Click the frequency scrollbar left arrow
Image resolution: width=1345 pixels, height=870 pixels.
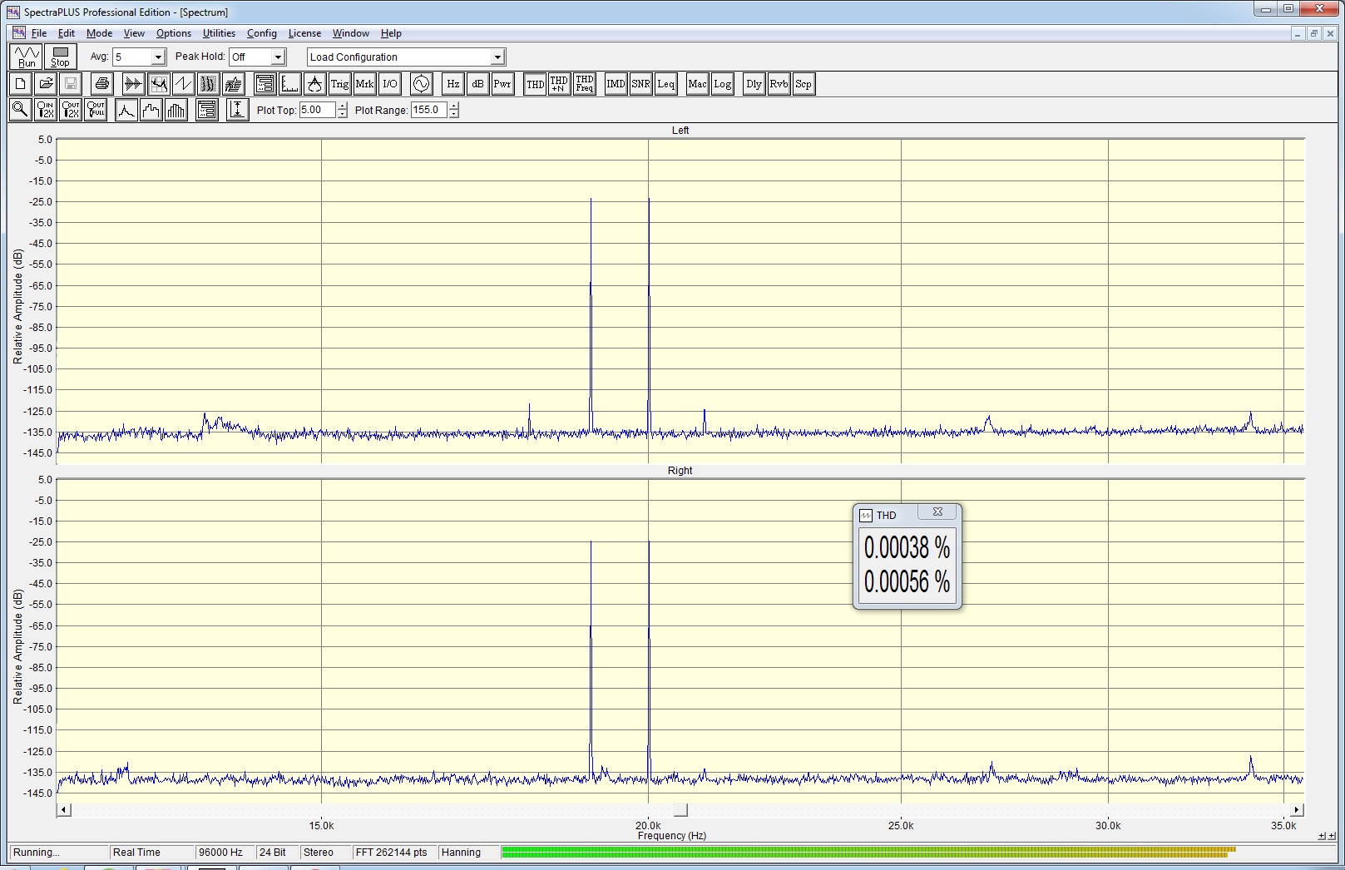click(x=64, y=810)
